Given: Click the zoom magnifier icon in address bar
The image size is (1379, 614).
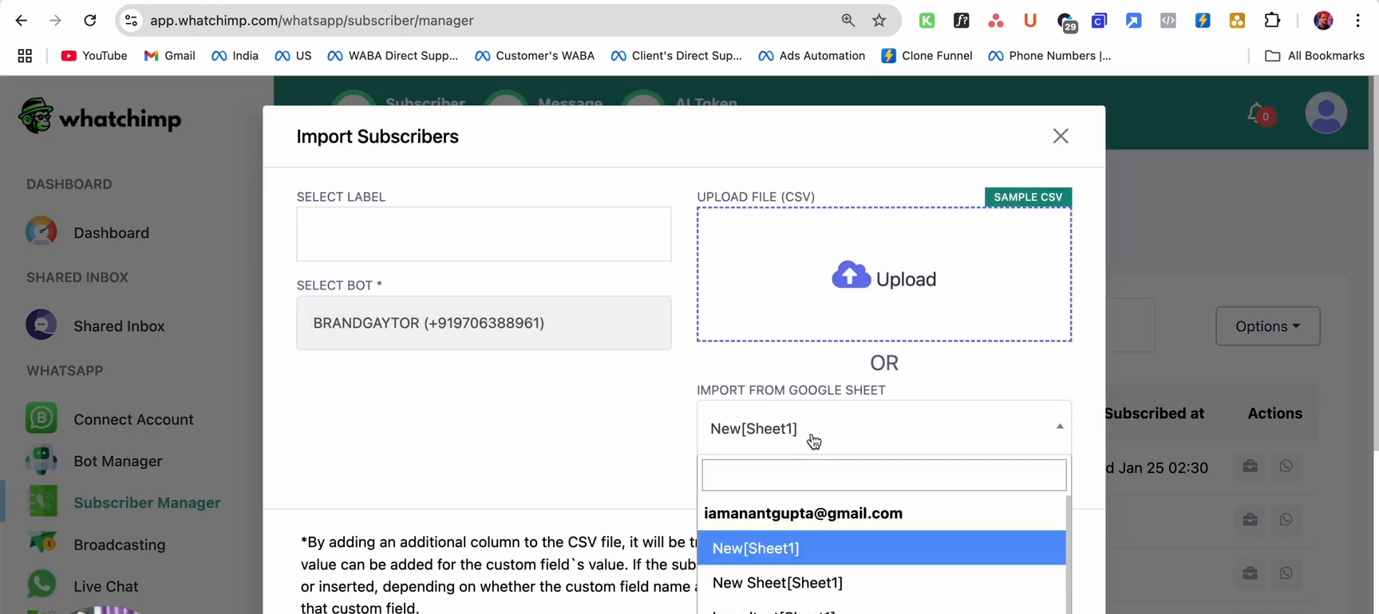Looking at the screenshot, I should [x=848, y=21].
